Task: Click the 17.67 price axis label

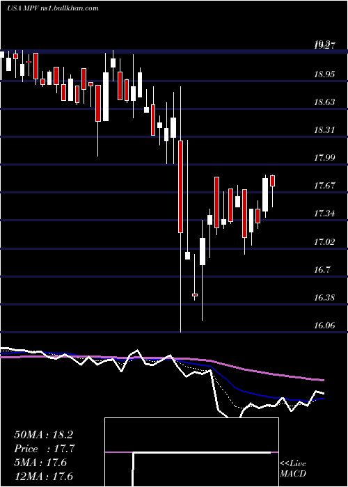Action: tap(325, 186)
